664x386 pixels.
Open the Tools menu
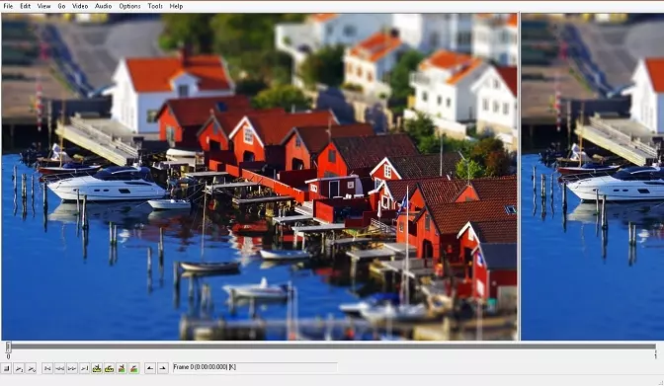tap(154, 6)
